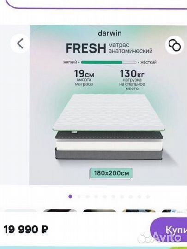
Task: Click the 19 990 ₽ price label
Action: point(26,230)
